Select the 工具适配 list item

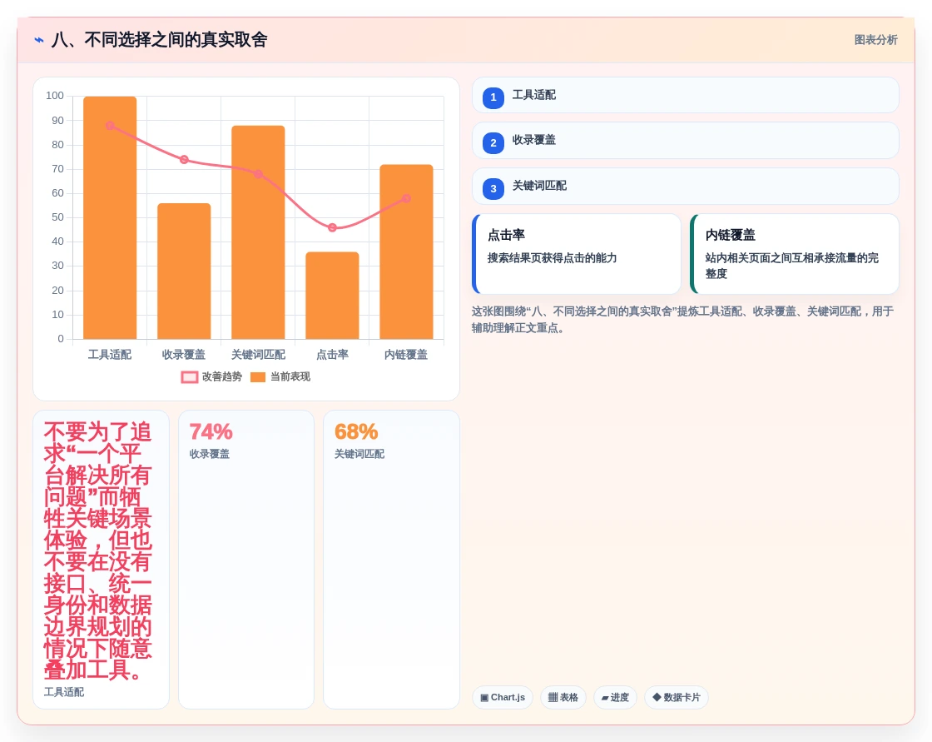(686, 95)
